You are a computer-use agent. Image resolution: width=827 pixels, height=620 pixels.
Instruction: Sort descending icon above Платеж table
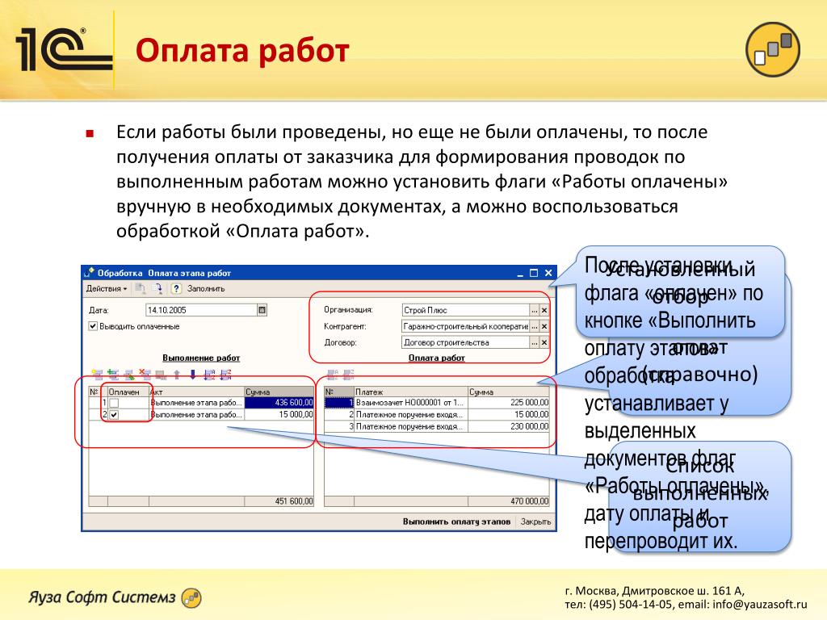pos(349,375)
